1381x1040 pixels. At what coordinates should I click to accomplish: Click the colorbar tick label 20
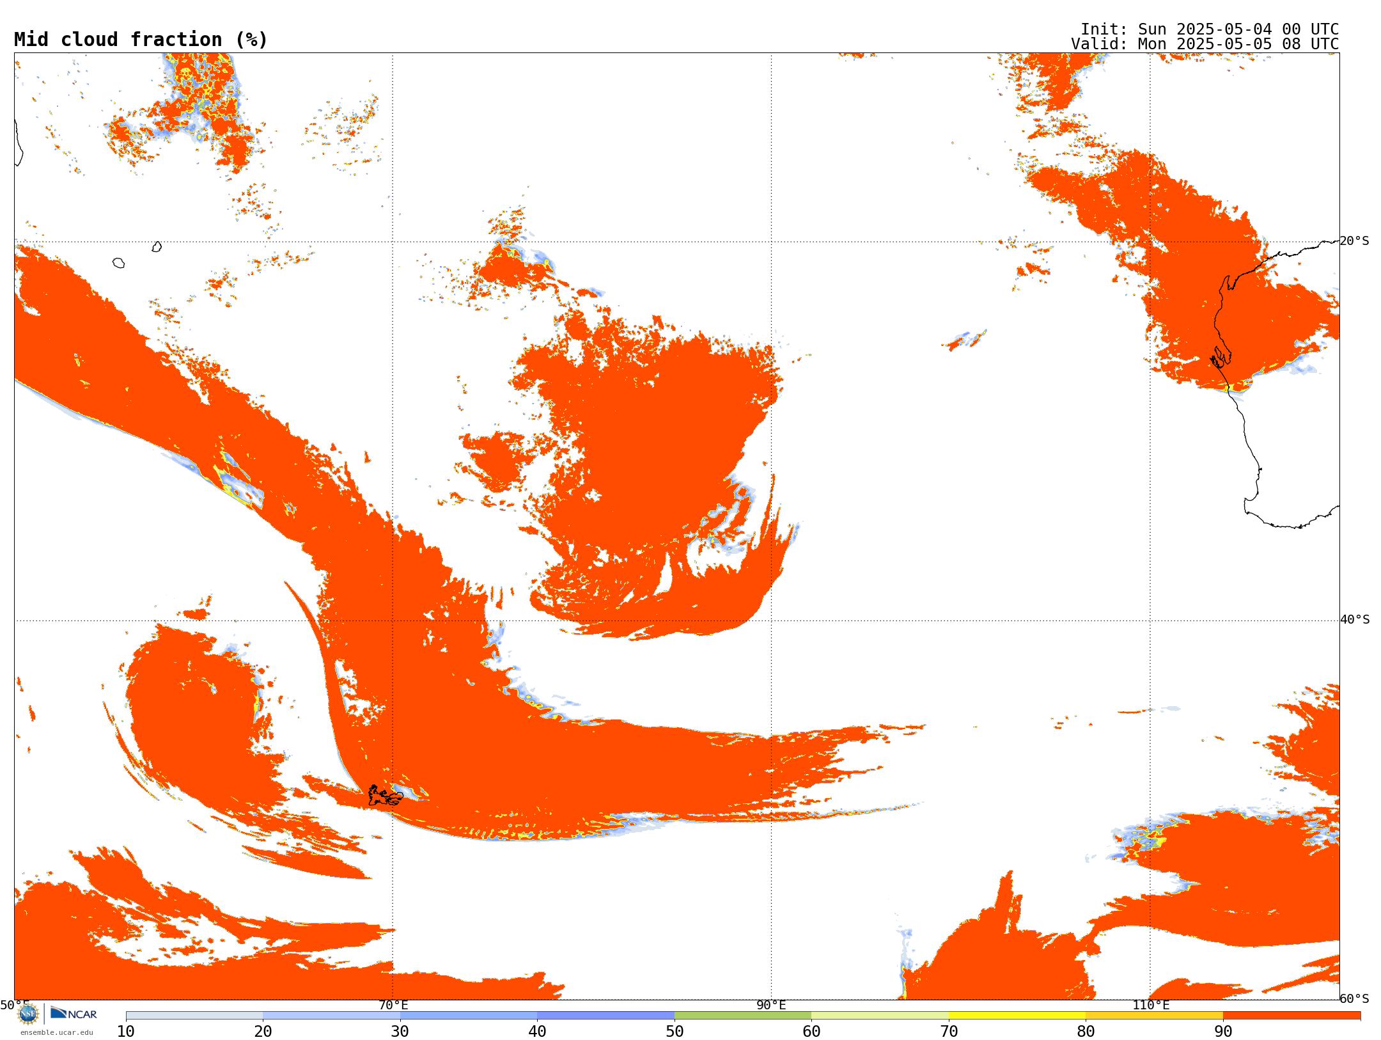point(263,1032)
